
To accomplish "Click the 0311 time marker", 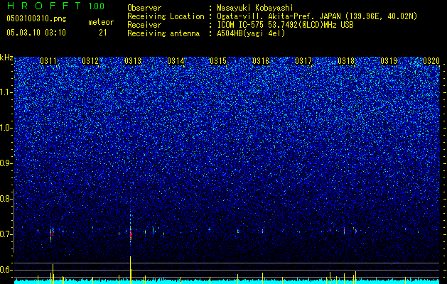I will [48, 61].
